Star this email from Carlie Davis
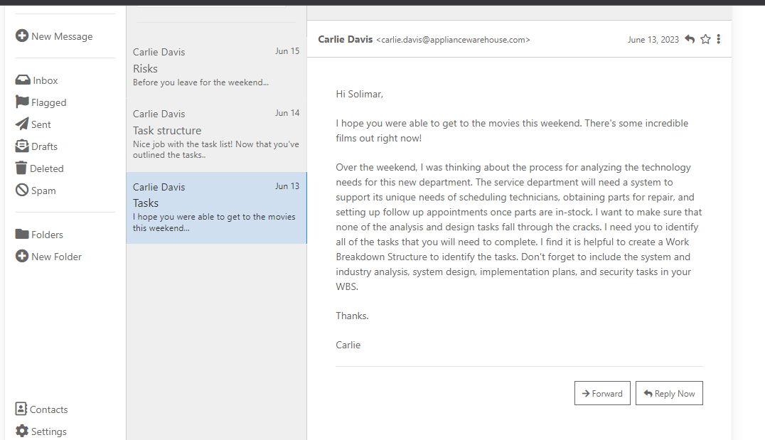The height and width of the screenshot is (440, 765). coord(705,39)
